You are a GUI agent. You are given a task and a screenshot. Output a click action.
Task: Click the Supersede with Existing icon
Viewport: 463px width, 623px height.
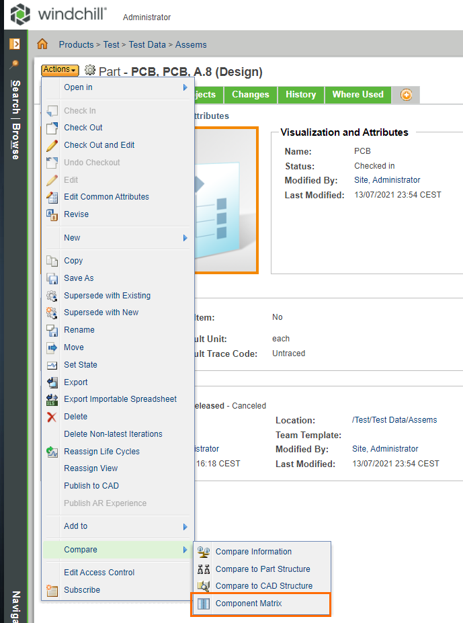click(52, 296)
